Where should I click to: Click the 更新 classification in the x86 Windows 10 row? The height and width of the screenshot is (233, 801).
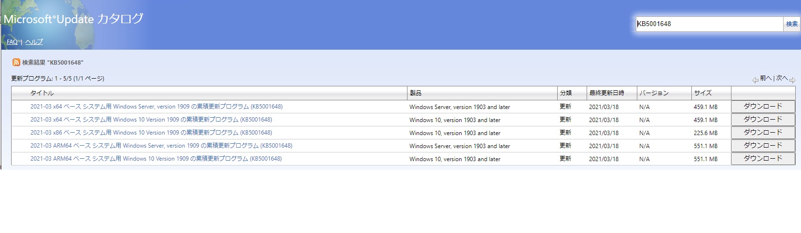[x=565, y=133]
